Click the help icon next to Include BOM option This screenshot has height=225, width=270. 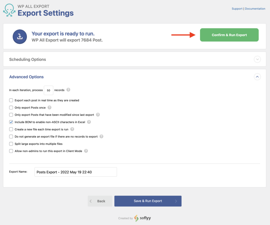click(x=88, y=122)
